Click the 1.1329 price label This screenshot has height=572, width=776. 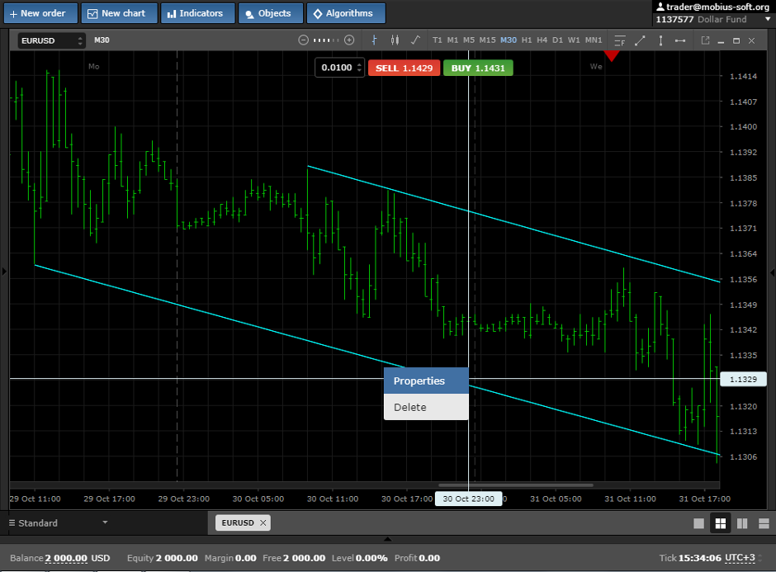tap(743, 380)
